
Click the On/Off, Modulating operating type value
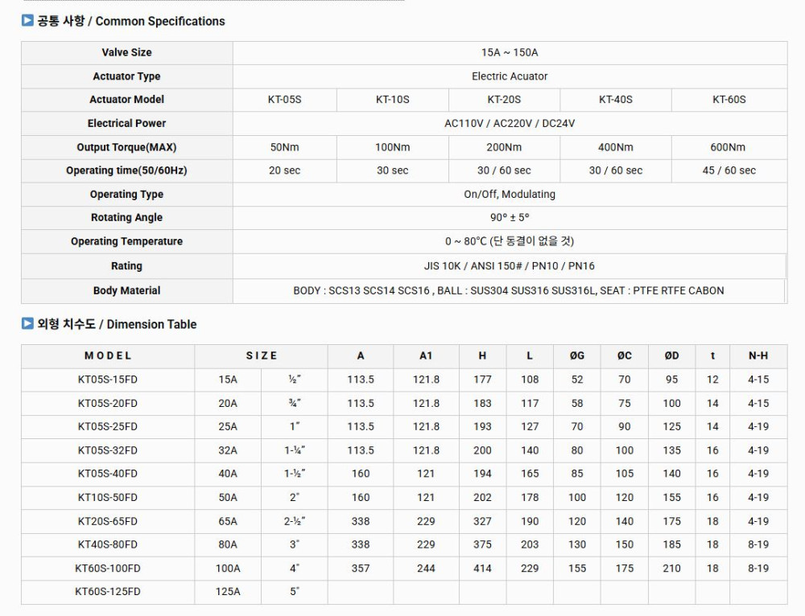pos(510,194)
